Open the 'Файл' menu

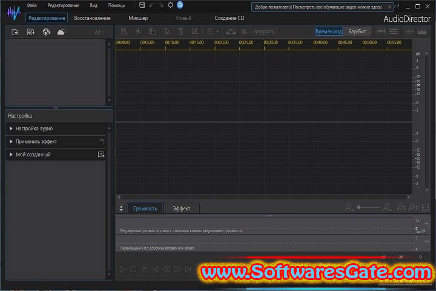[31, 5]
